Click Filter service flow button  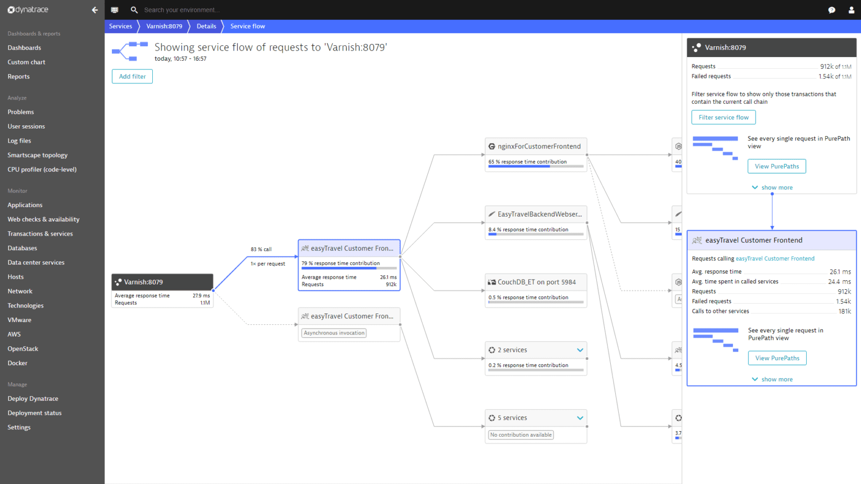pyautogui.click(x=723, y=117)
